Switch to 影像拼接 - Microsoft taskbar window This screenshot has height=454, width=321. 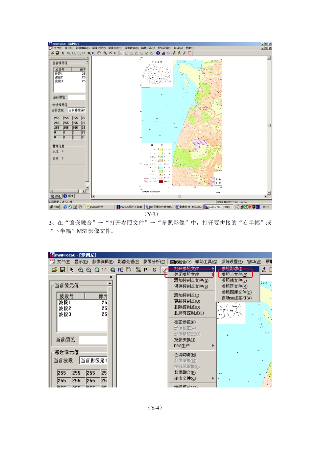tap(189, 207)
